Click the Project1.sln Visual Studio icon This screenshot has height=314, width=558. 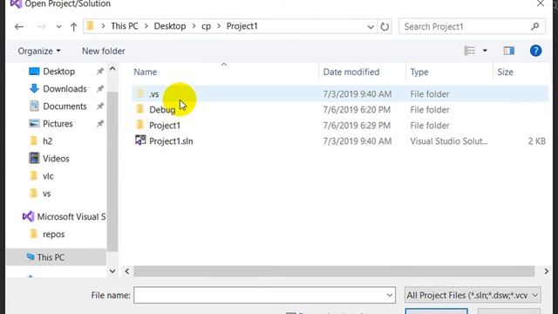point(140,140)
